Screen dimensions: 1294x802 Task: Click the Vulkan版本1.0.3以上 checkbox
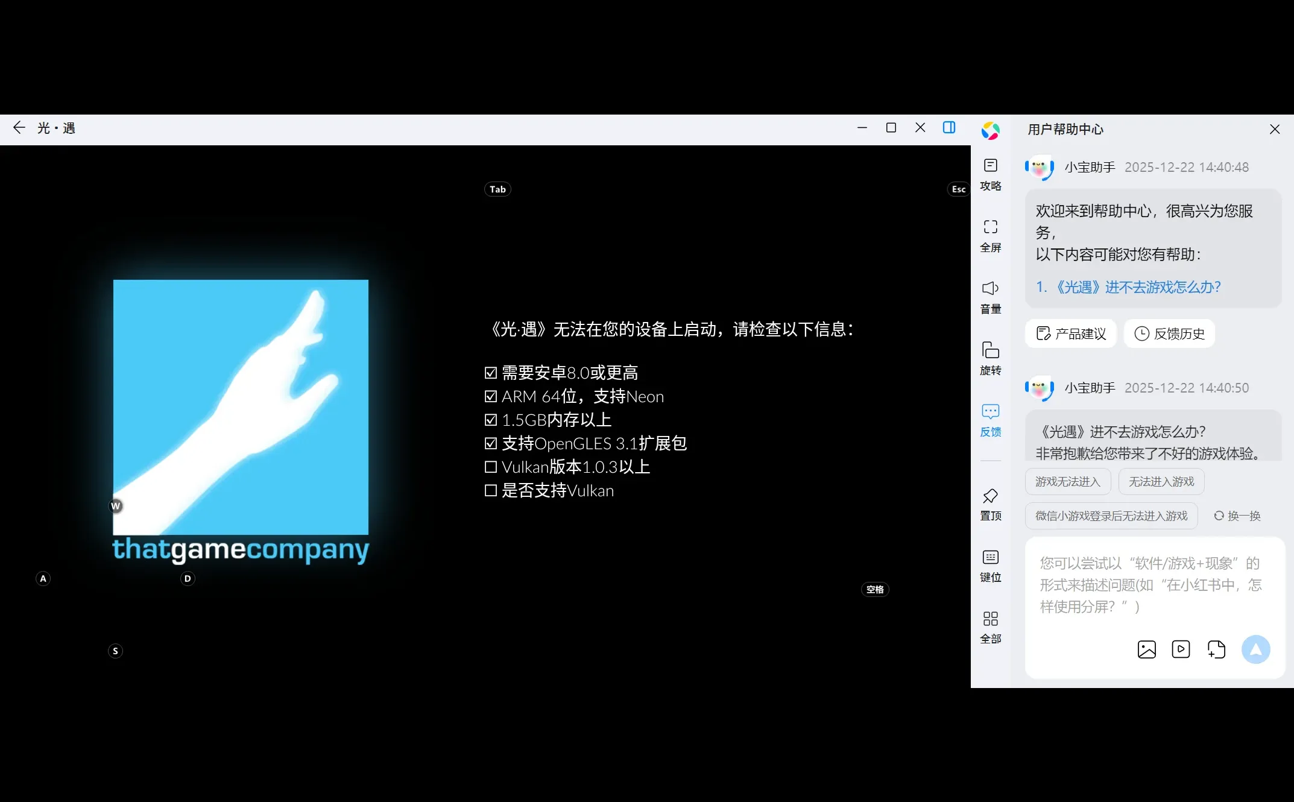(x=491, y=467)
